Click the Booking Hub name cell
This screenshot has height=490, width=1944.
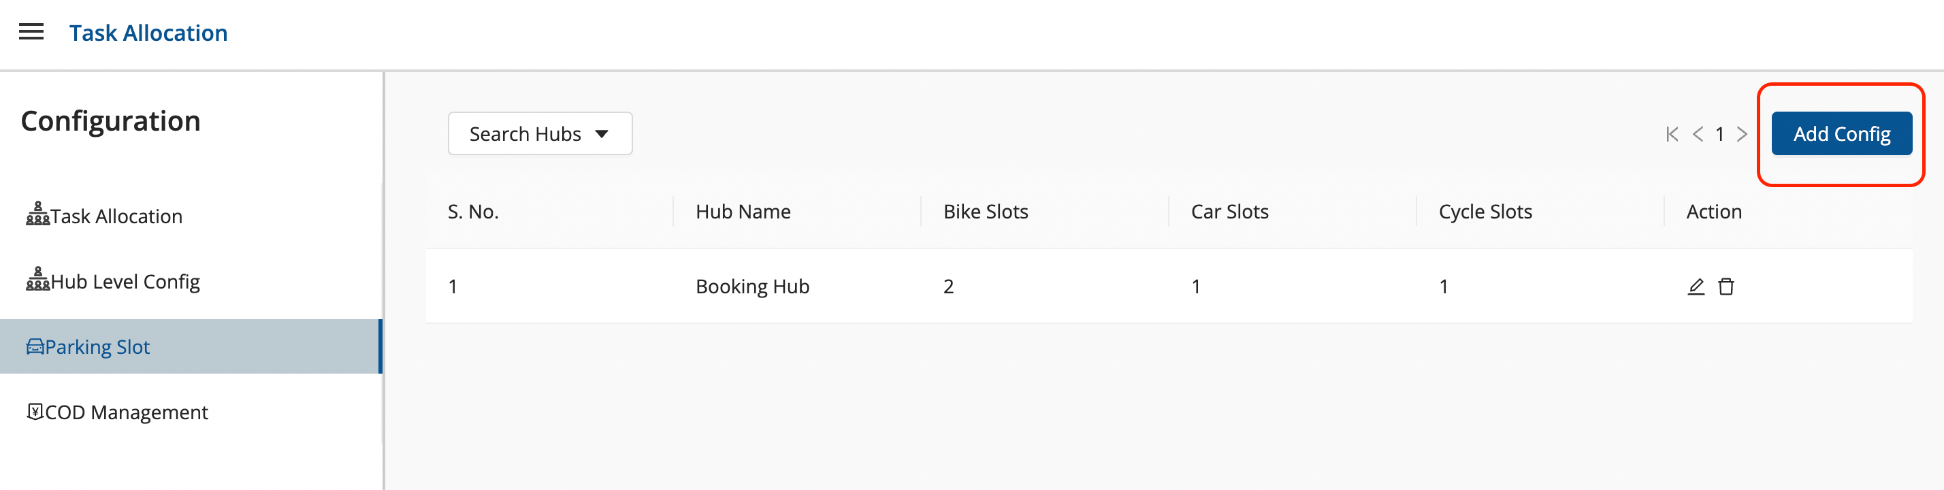[752, 287]
